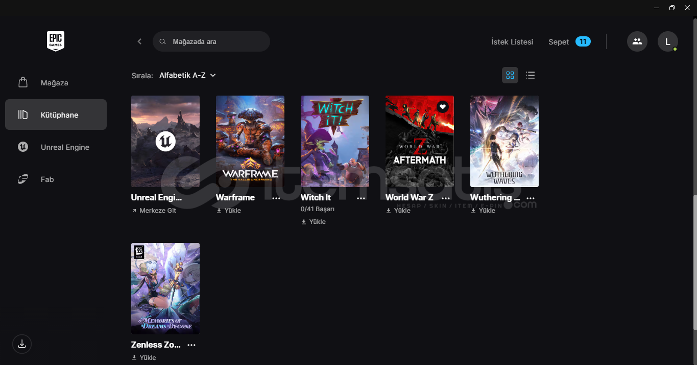Toggle favorite heart on World War Z
The height and width of the screenshot is (365, 697).
click(x=443, y=106)
